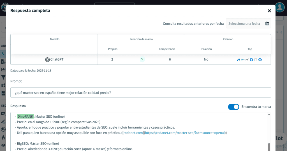Open the G citation icon after the m icon
The height and width of the screenshot is (151, 287).
(251, 60)
